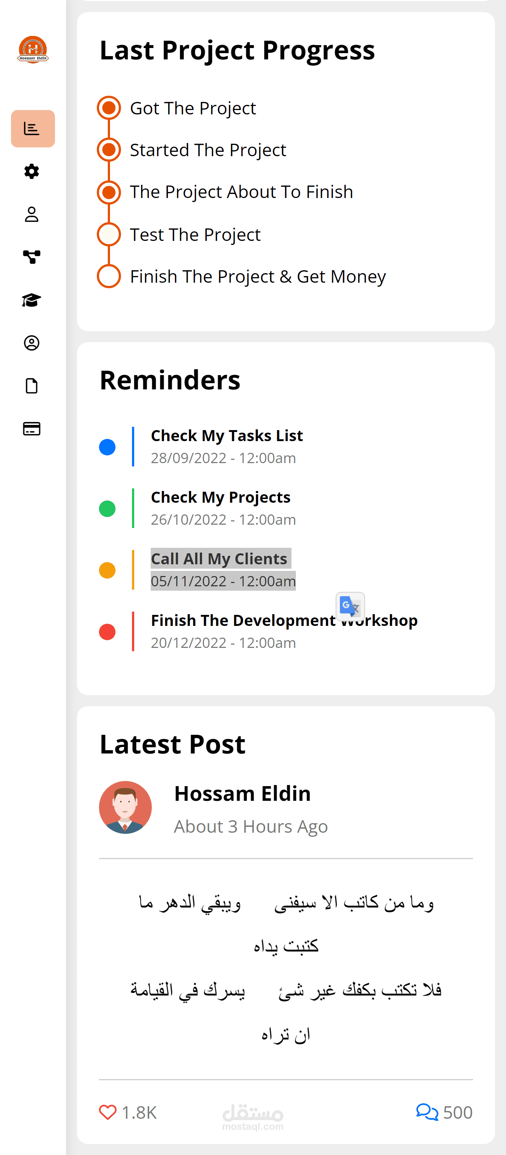
Task: Open the friends circled-user icon
Action: (x=32, y=343)
